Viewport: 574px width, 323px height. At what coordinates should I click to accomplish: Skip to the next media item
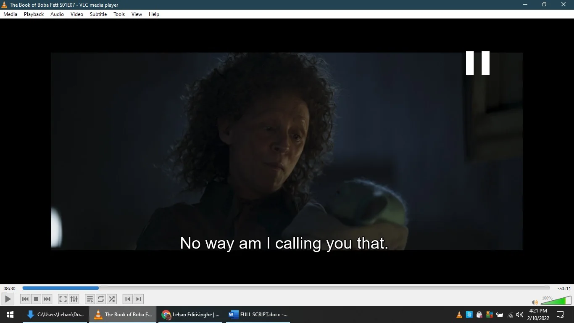(x=47, y=299)
